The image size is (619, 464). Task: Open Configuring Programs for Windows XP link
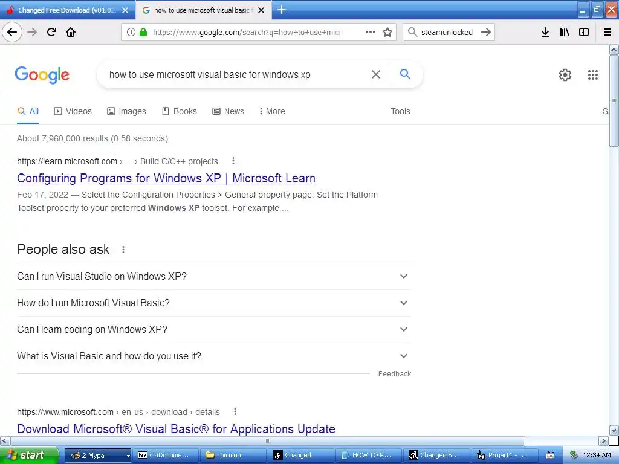[166, 178]
